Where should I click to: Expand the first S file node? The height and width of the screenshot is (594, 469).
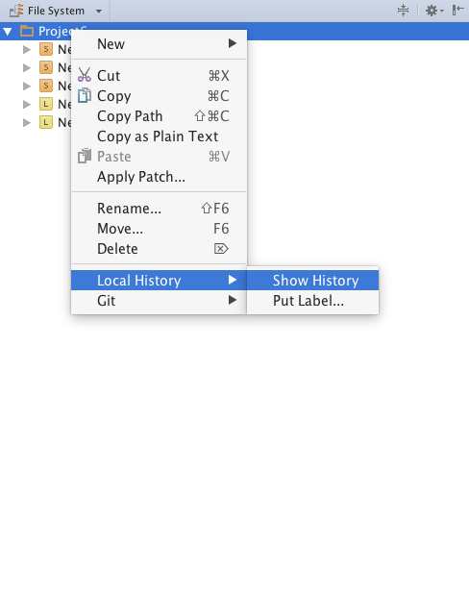(x=27, y=49)
